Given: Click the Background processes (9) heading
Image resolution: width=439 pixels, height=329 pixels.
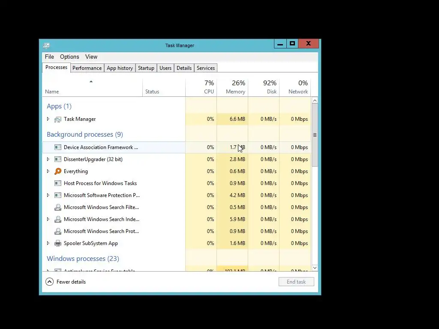Looking at the screenshot, I should point(85,135).
